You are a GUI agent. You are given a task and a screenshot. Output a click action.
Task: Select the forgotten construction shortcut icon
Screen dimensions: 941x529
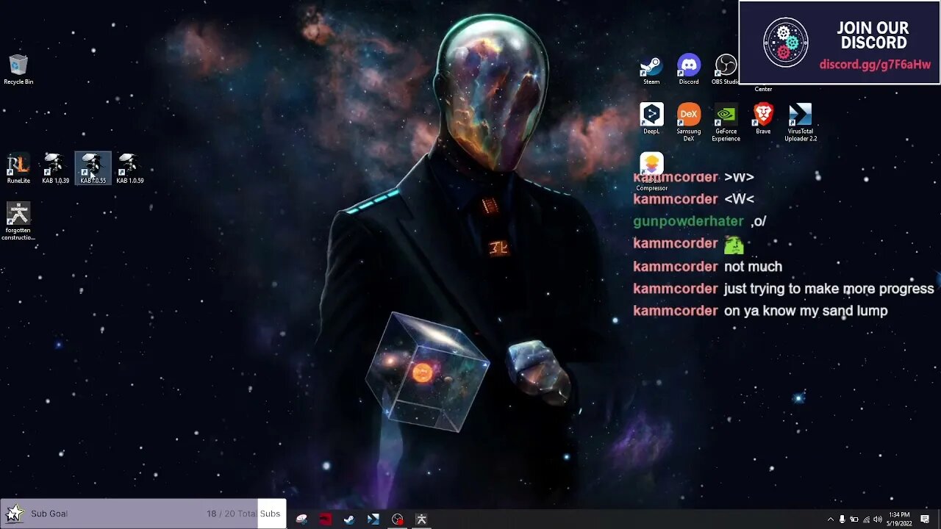18,220
